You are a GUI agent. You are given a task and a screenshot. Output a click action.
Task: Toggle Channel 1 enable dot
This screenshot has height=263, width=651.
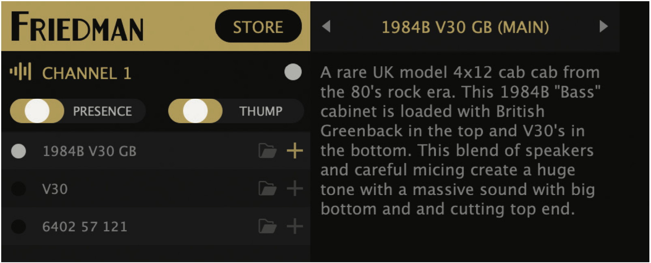click(x=293, y=72)
